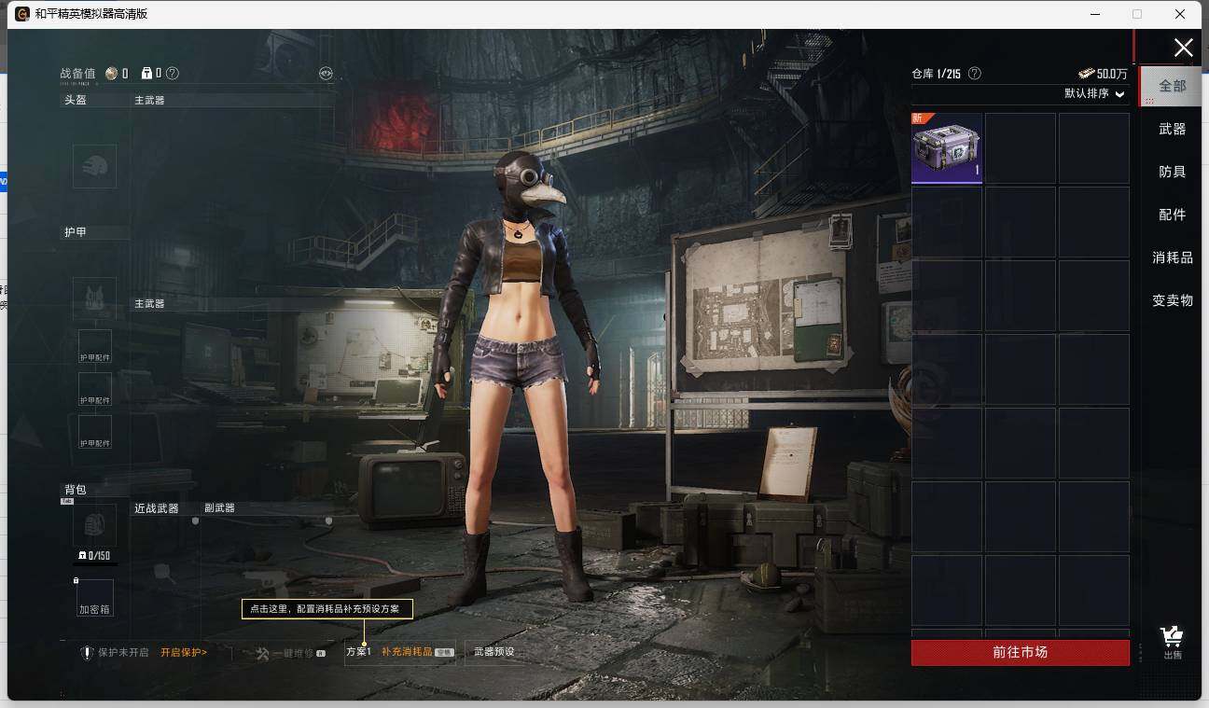Click the helmet equipment slot

[x=94, y=166]
